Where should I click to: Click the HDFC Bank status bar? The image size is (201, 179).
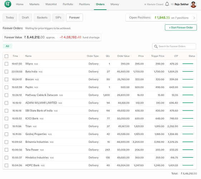pyautogui.click(x=188, y=165)
